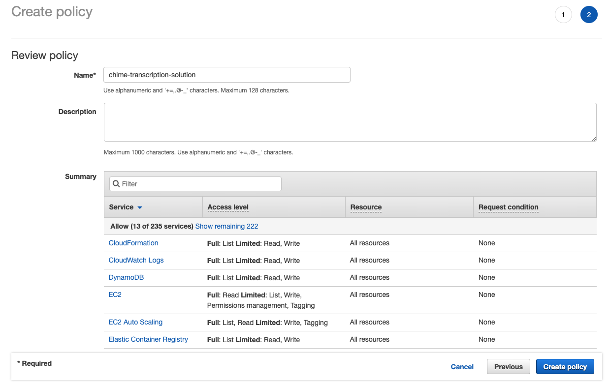This screenshot has width=609, height=382.
Task: Select EC2 Auto Scaling access level text
Action: (267, 323)
